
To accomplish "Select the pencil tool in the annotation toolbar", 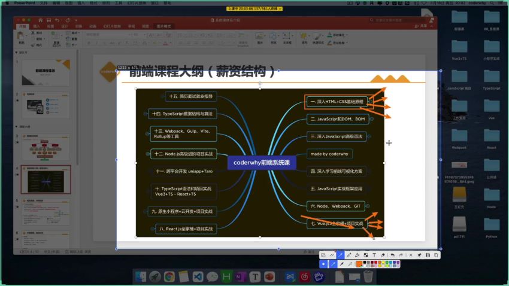I will [349, 255].
